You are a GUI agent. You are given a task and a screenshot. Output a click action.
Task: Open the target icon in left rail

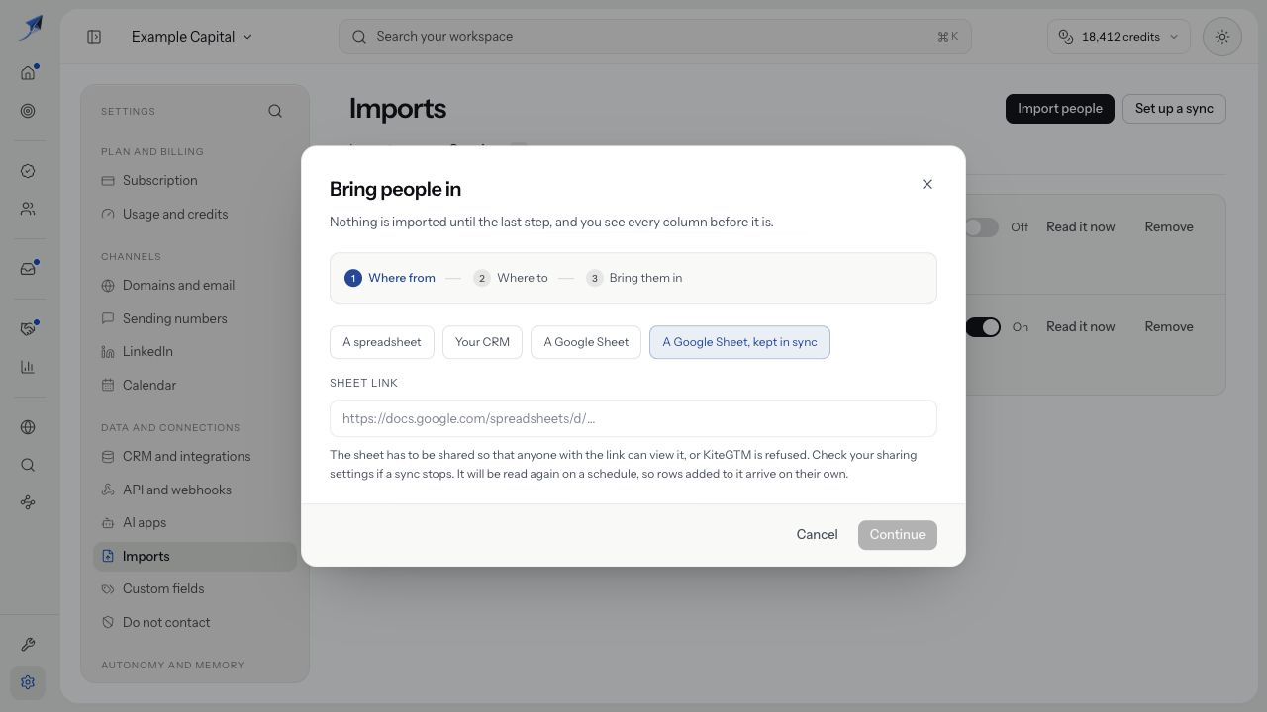click(x=28, y=111)
